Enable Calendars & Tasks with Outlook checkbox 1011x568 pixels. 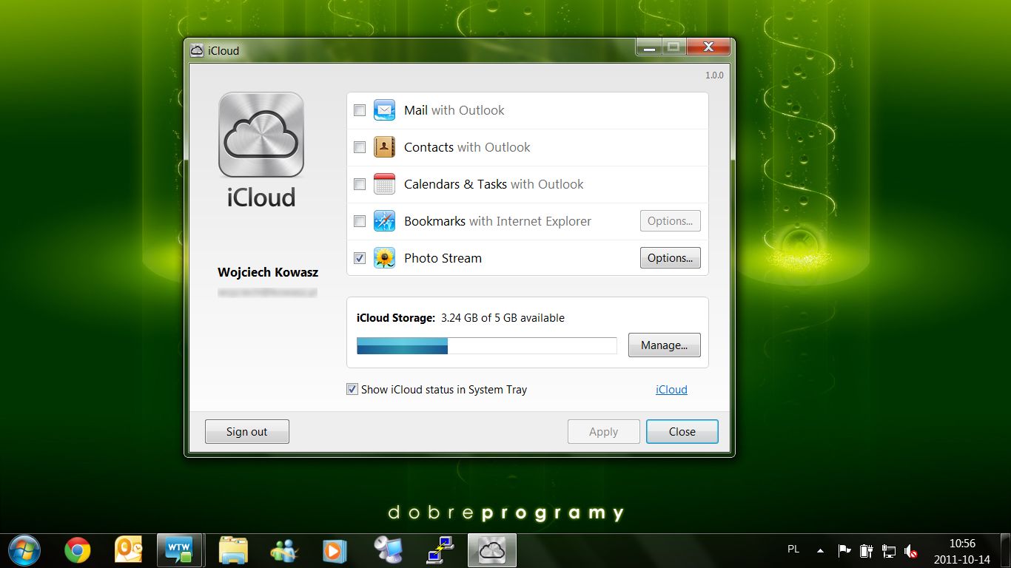click(x=360, y=184)
